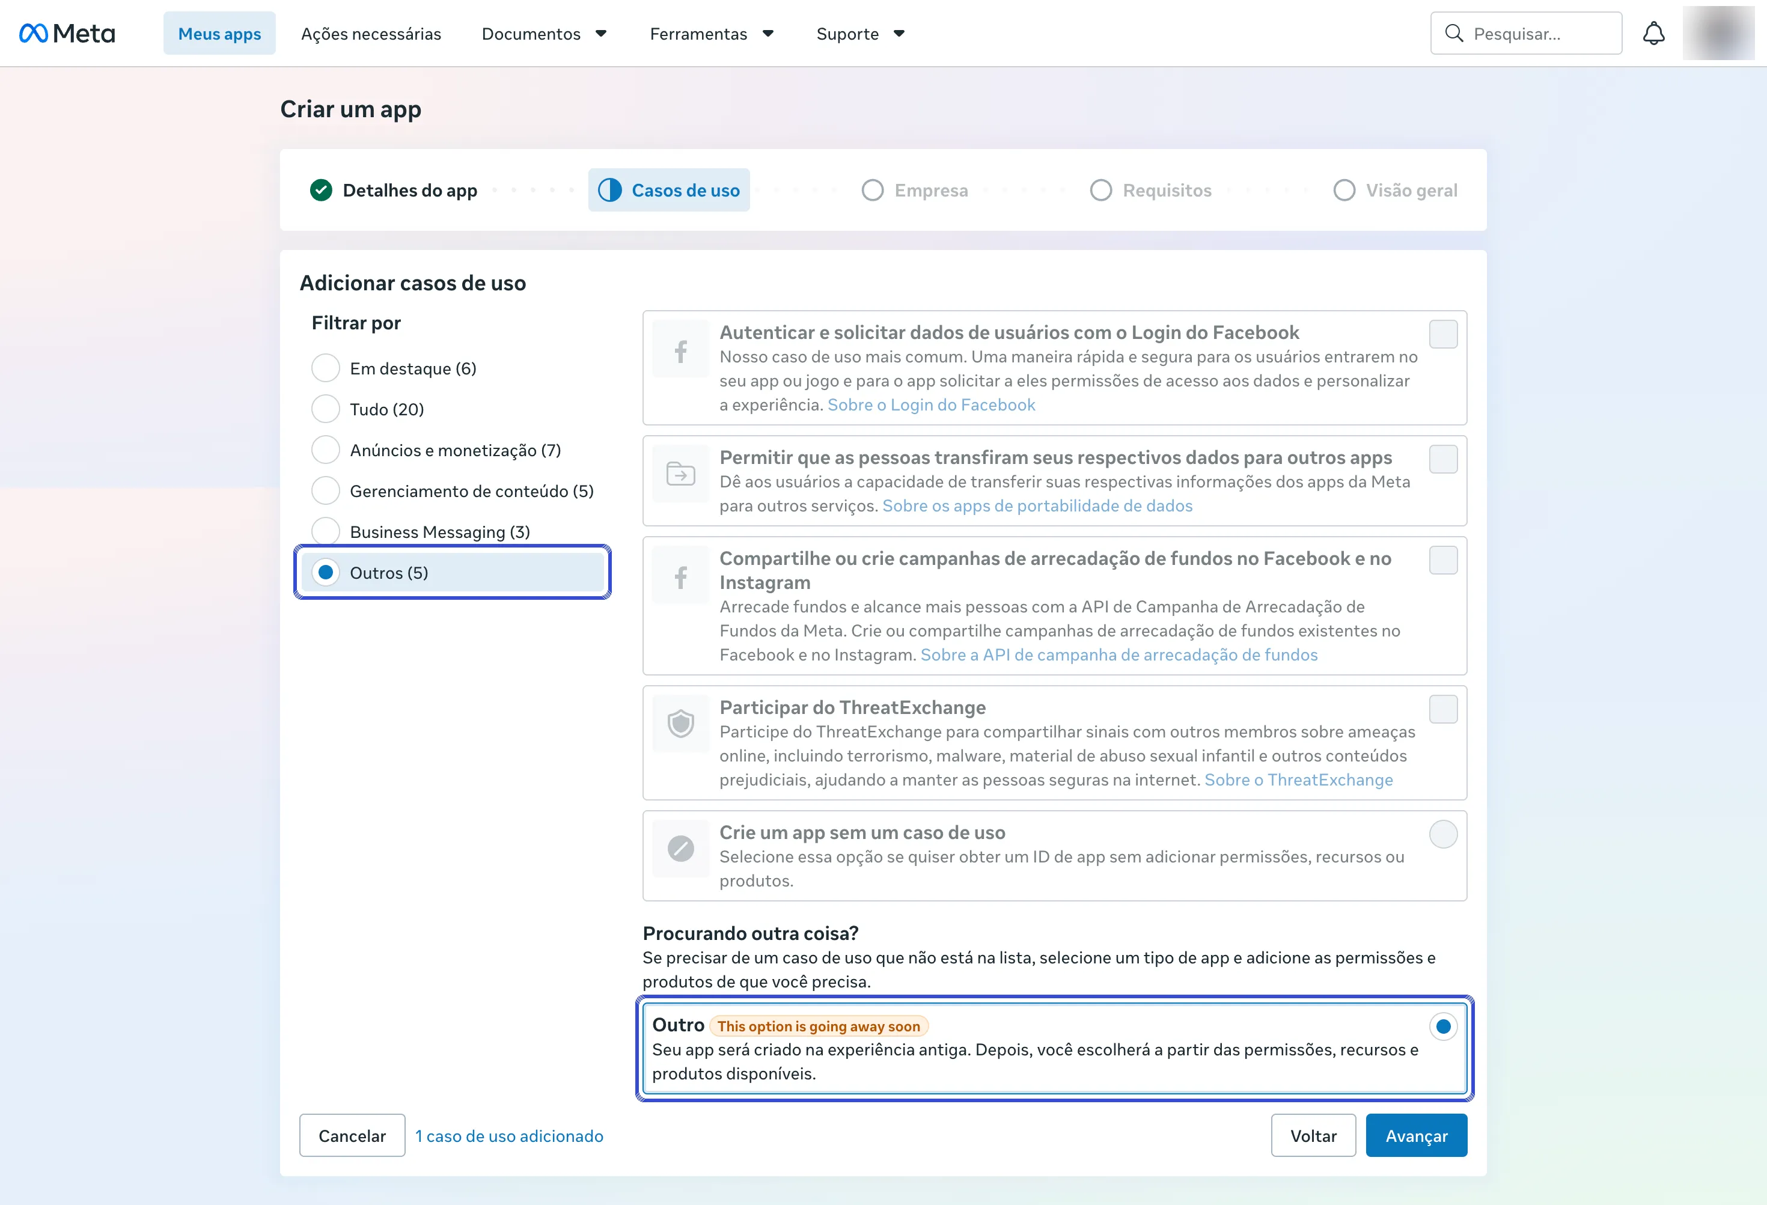Screen dimensions: 1767x1205
Task: Click the Meta logo
Action: click(x=67, y=34)
